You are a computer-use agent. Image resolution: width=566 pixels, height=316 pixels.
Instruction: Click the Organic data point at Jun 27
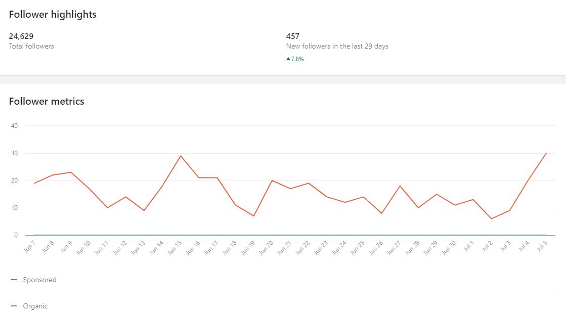tap(400, 186)
